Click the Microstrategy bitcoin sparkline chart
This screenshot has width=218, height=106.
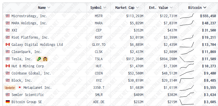click(x=186, y=16)
